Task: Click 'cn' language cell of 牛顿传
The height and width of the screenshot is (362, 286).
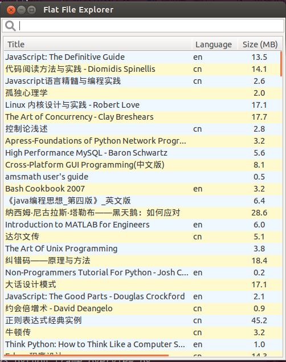Action: click(198, 333)
